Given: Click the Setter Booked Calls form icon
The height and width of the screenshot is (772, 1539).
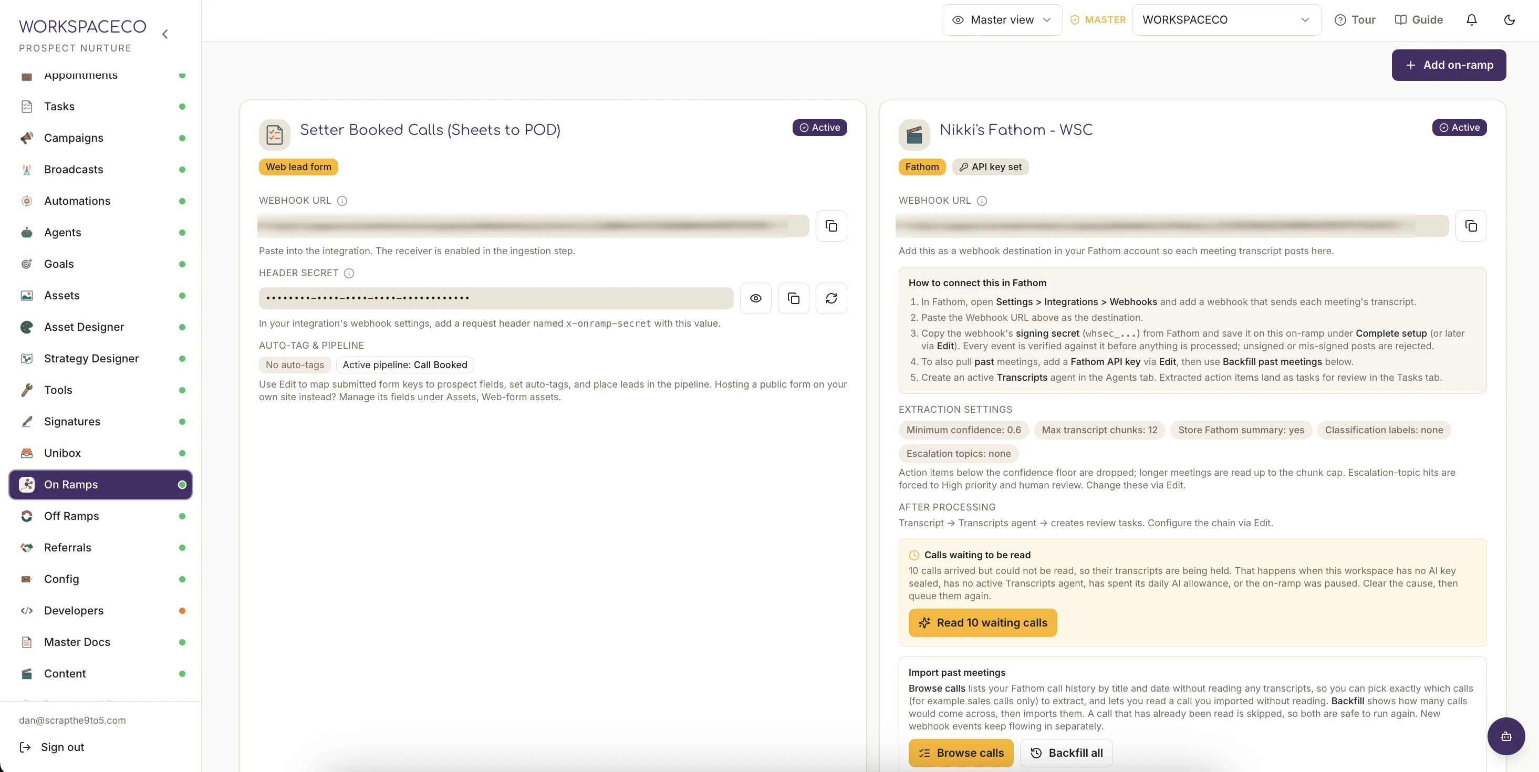Looking at the screenshot, I should [274, 134].
